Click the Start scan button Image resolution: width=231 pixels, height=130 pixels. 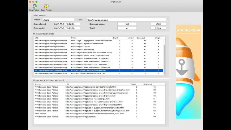[x=158, y=24]
